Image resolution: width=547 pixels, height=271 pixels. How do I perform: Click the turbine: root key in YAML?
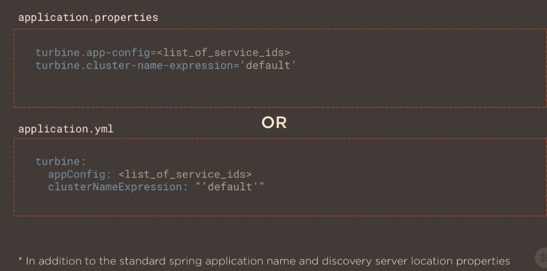pyautogui.click(x=61, y=161)
